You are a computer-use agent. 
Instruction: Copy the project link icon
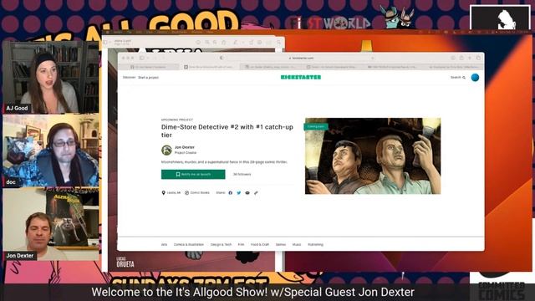point(256,193)
